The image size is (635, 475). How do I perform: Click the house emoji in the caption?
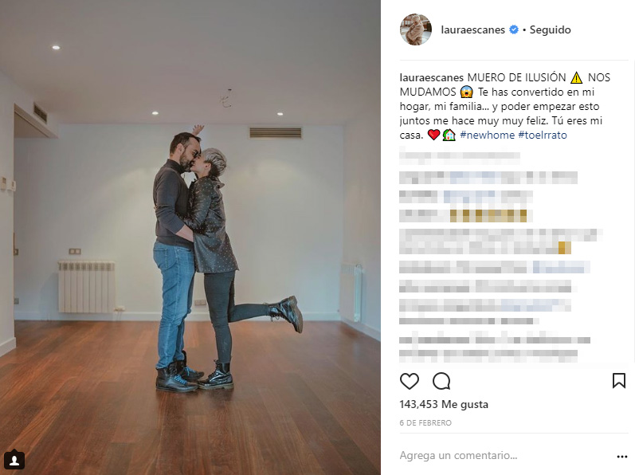(449, 135)
